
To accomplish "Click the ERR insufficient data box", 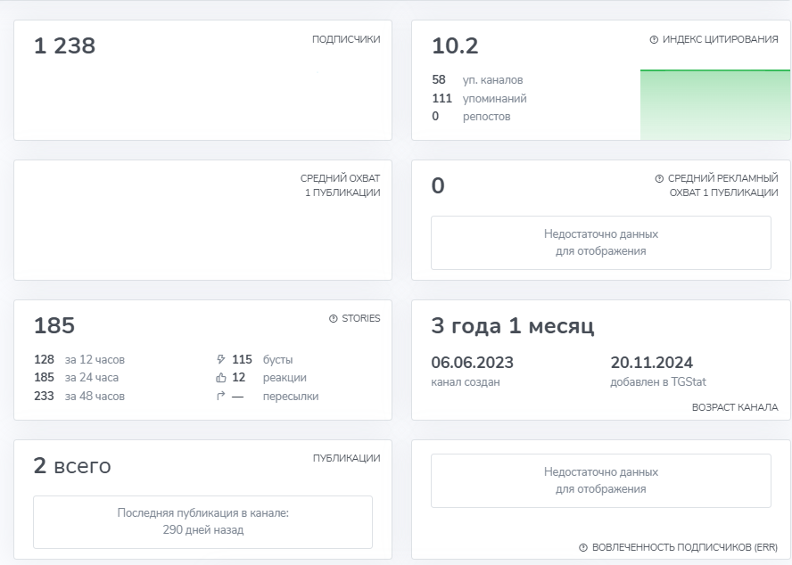I will coord(600,480).
